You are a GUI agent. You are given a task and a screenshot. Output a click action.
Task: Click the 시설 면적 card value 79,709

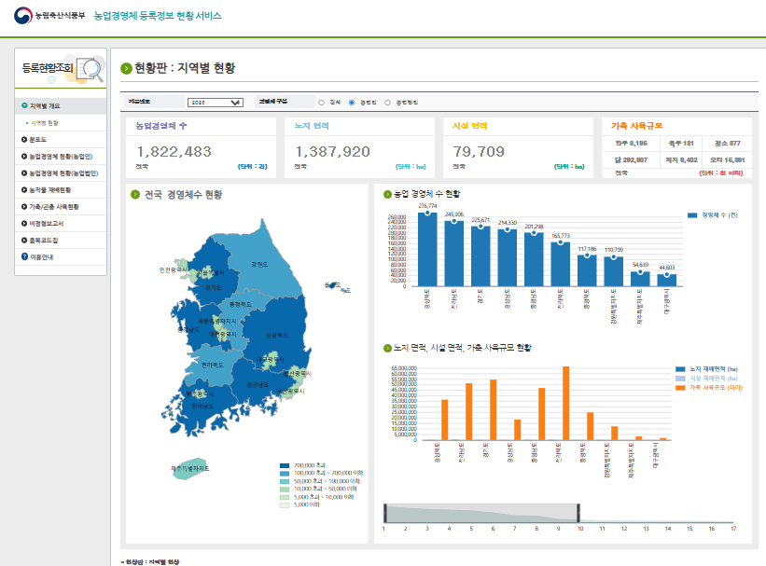[479, 152]
